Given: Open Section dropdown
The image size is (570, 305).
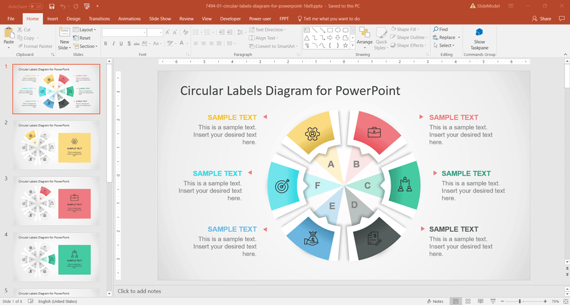Looking at the screenshot, I should (86, 46).
